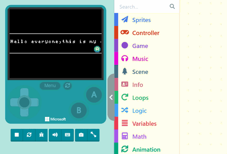Launch simulator in full screen

(93, 135)
